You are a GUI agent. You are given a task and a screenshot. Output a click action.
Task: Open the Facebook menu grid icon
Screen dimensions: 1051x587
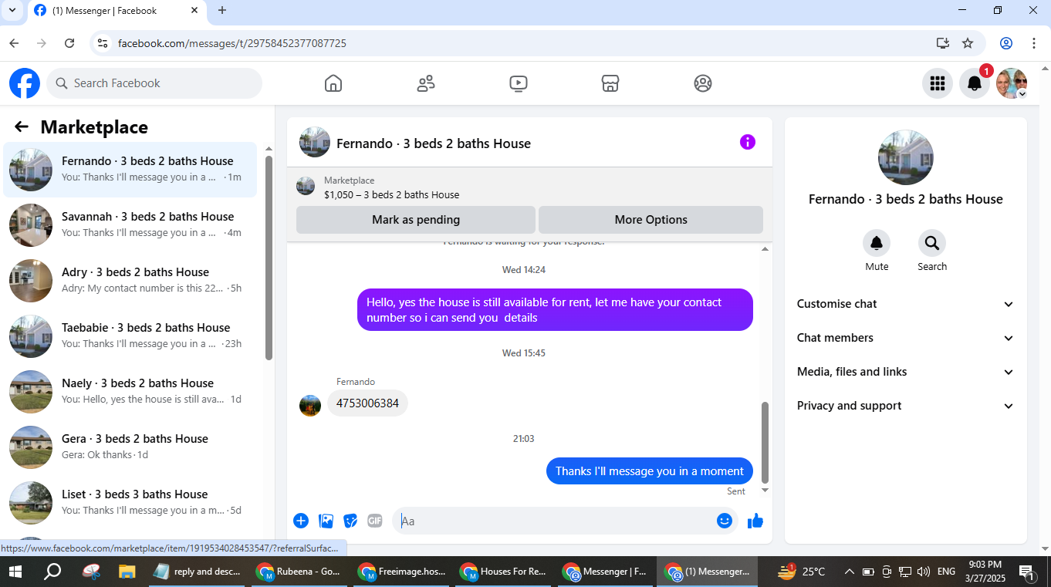(x=938, y=83)
